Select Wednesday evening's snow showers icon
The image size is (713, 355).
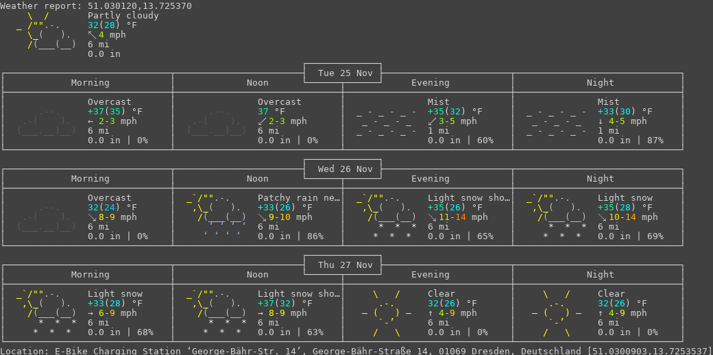click(x=387, y=215)
